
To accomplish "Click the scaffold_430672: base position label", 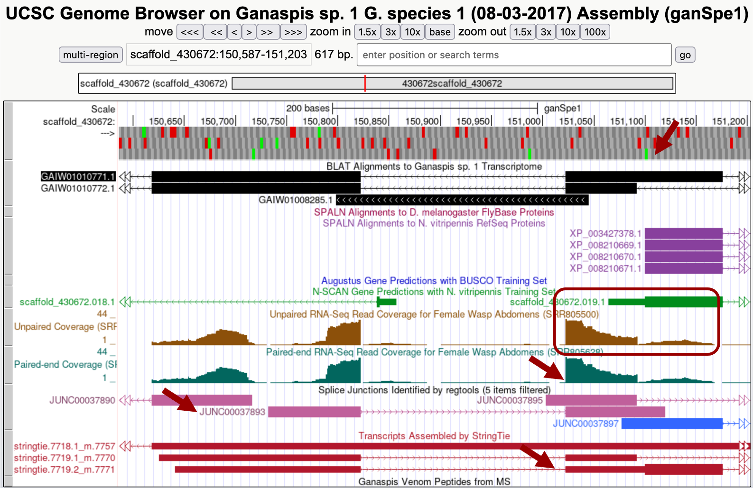I will coord(79,122).
